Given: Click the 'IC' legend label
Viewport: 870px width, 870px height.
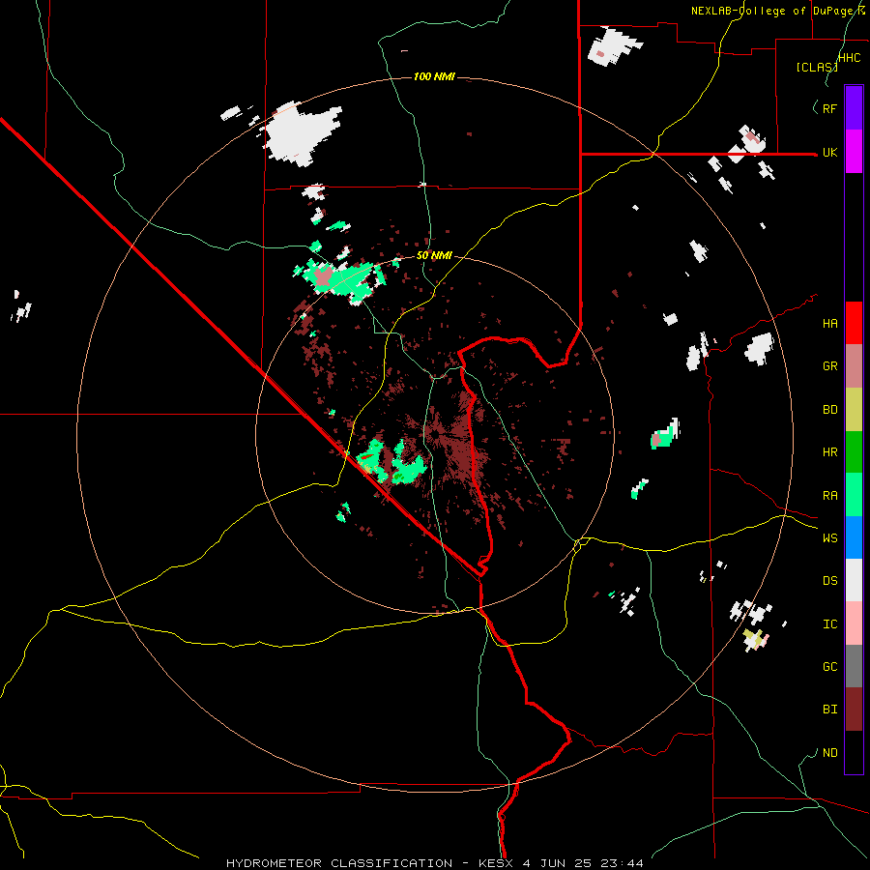Looking at the screenshot, I should pos(829,624).
